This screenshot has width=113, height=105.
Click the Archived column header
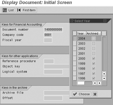[x=94, y=33]
